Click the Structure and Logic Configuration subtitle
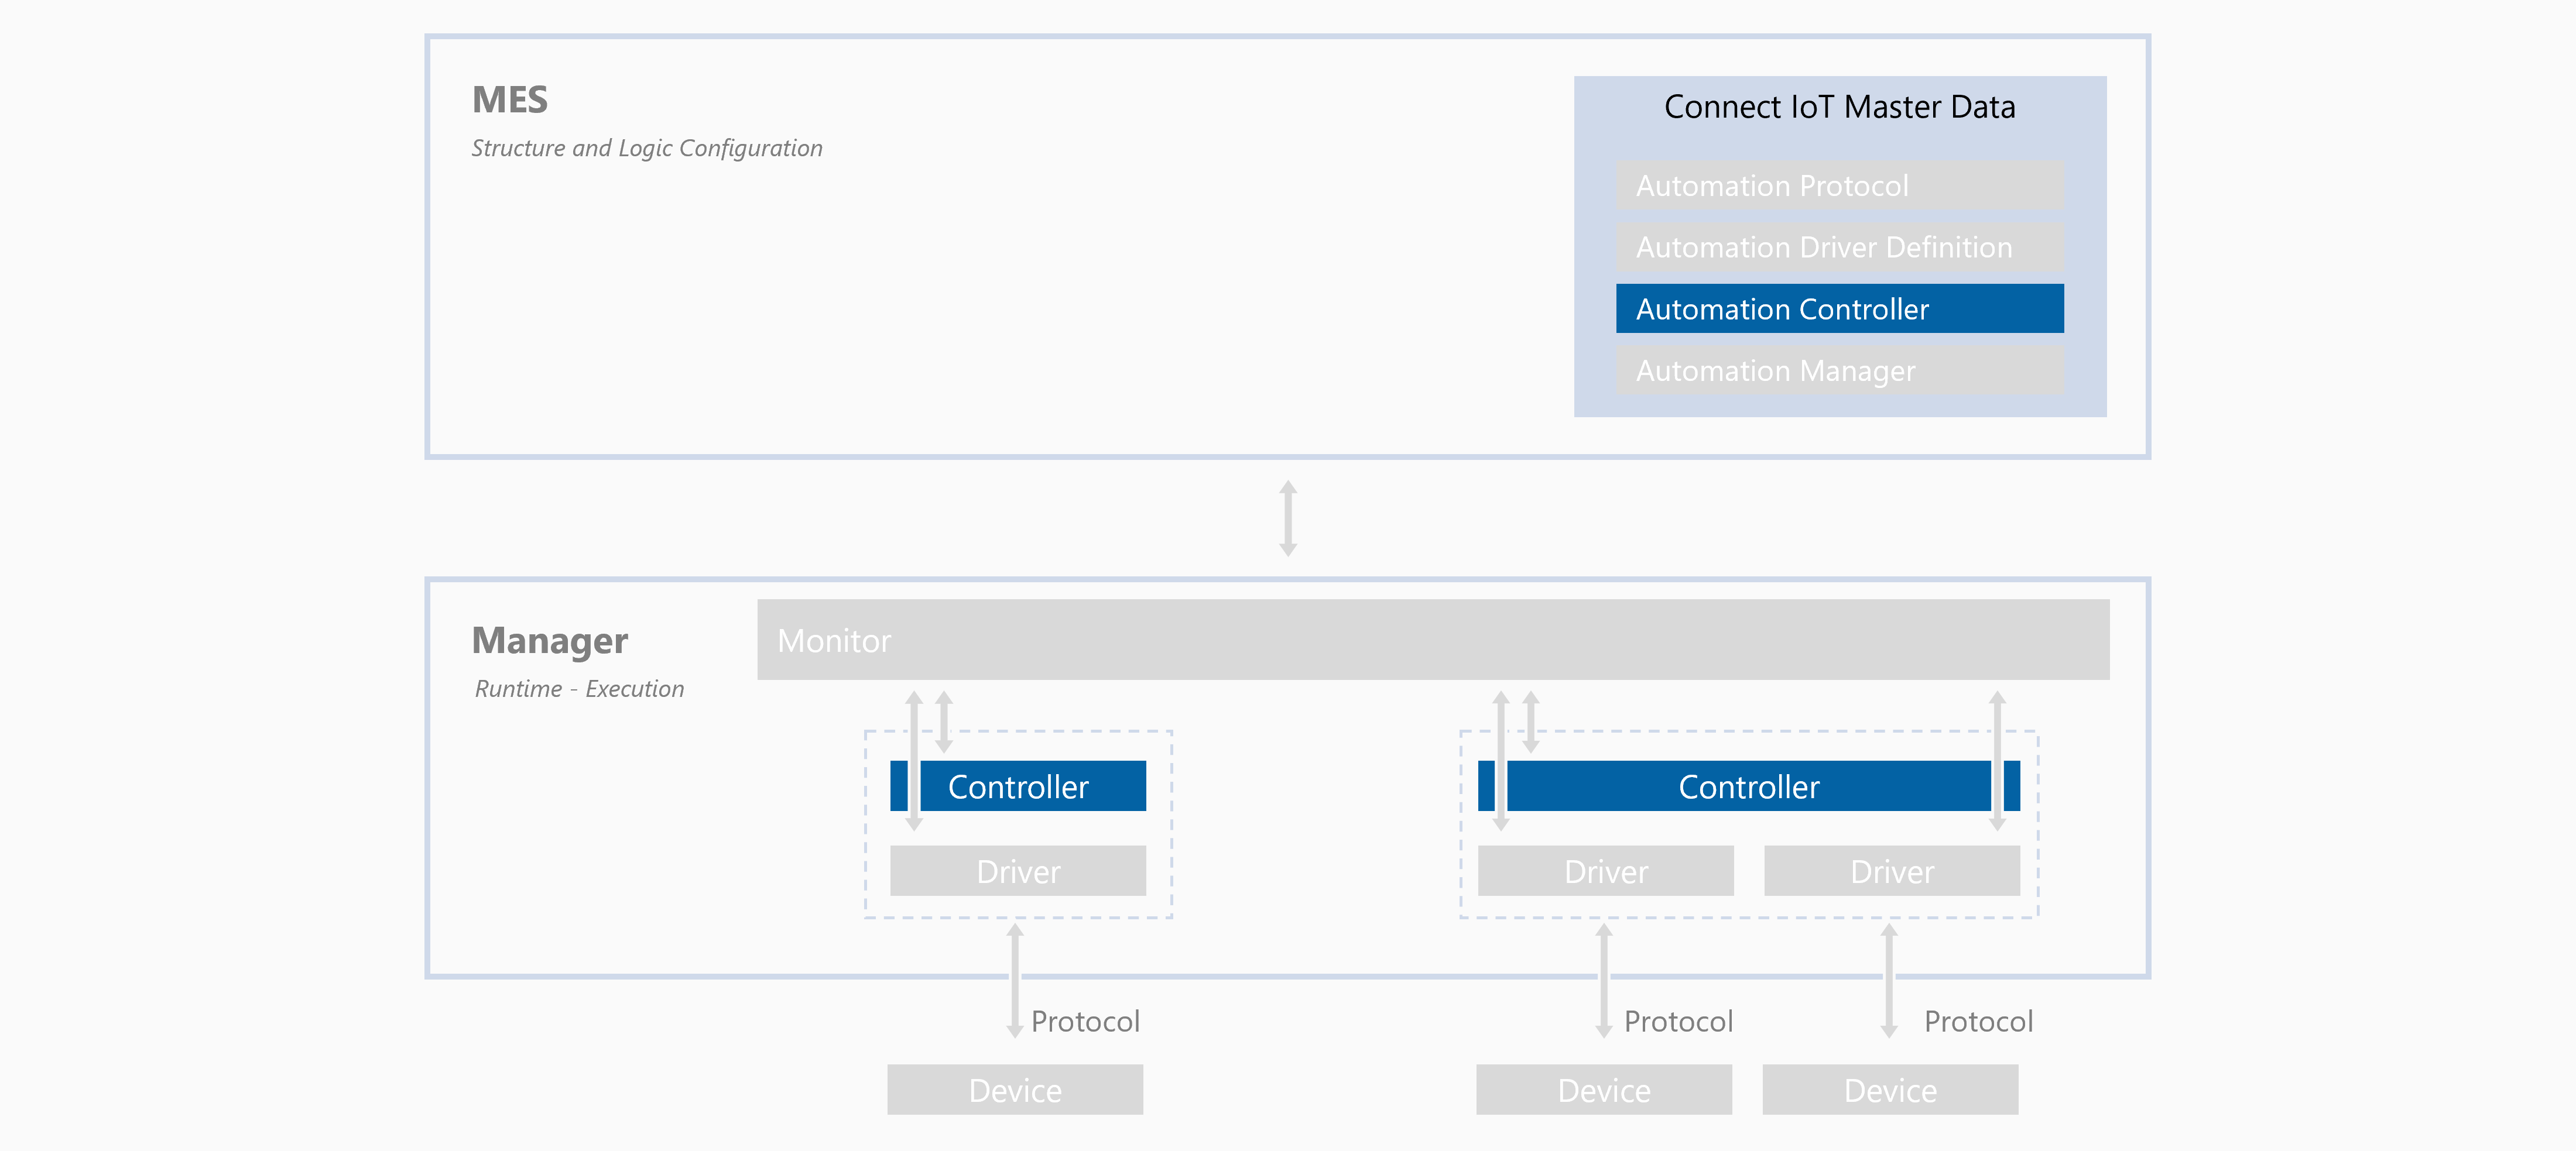2576x1151 pixels. 646,148
